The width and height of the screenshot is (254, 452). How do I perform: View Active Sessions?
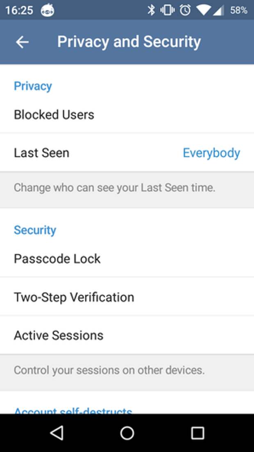click(x=127, y=335)
